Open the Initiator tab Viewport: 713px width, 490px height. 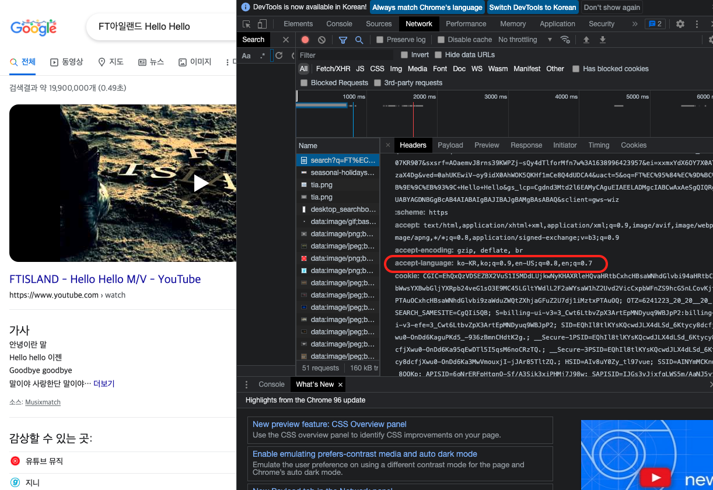(x=565, y=145)
